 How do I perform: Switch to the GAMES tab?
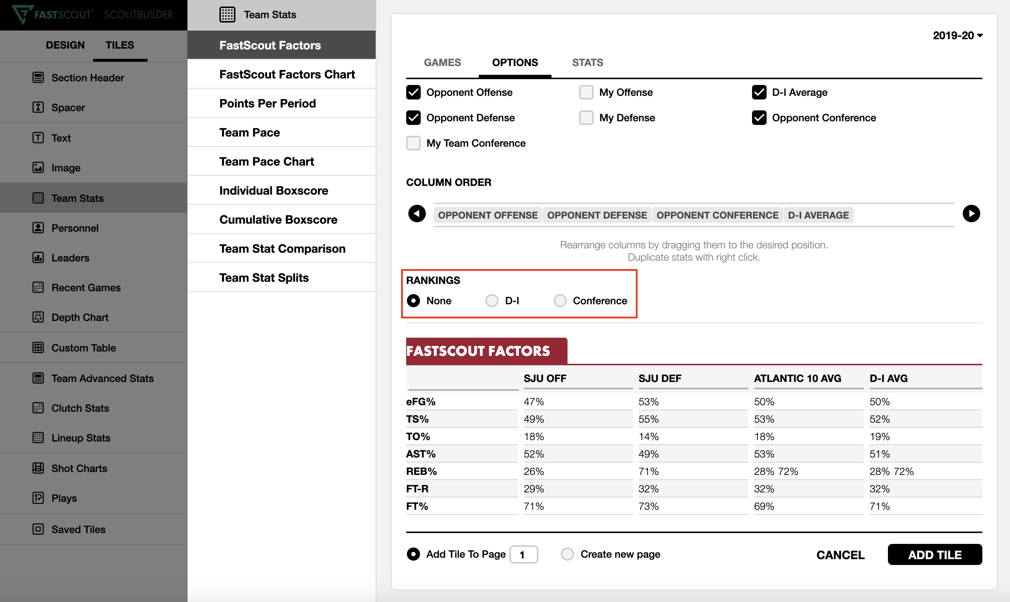pos(442,62)
